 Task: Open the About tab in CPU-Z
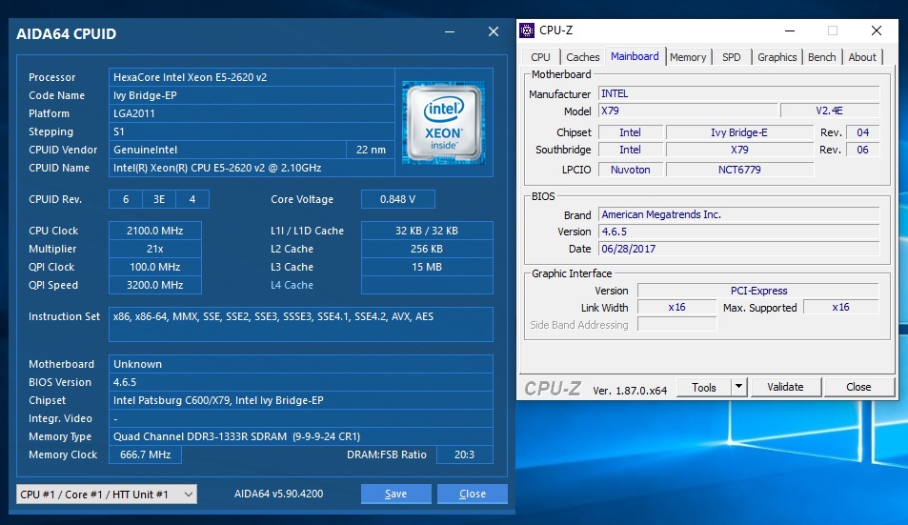click(862, 57)
